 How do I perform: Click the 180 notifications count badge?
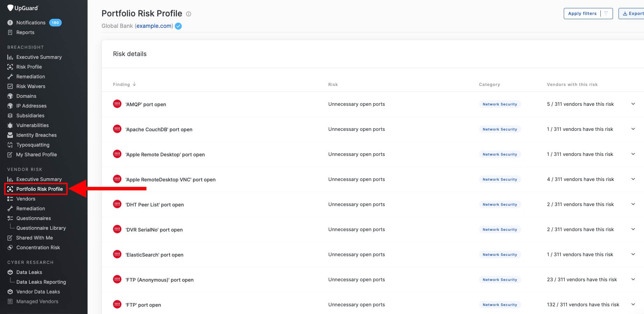(55, 23)
